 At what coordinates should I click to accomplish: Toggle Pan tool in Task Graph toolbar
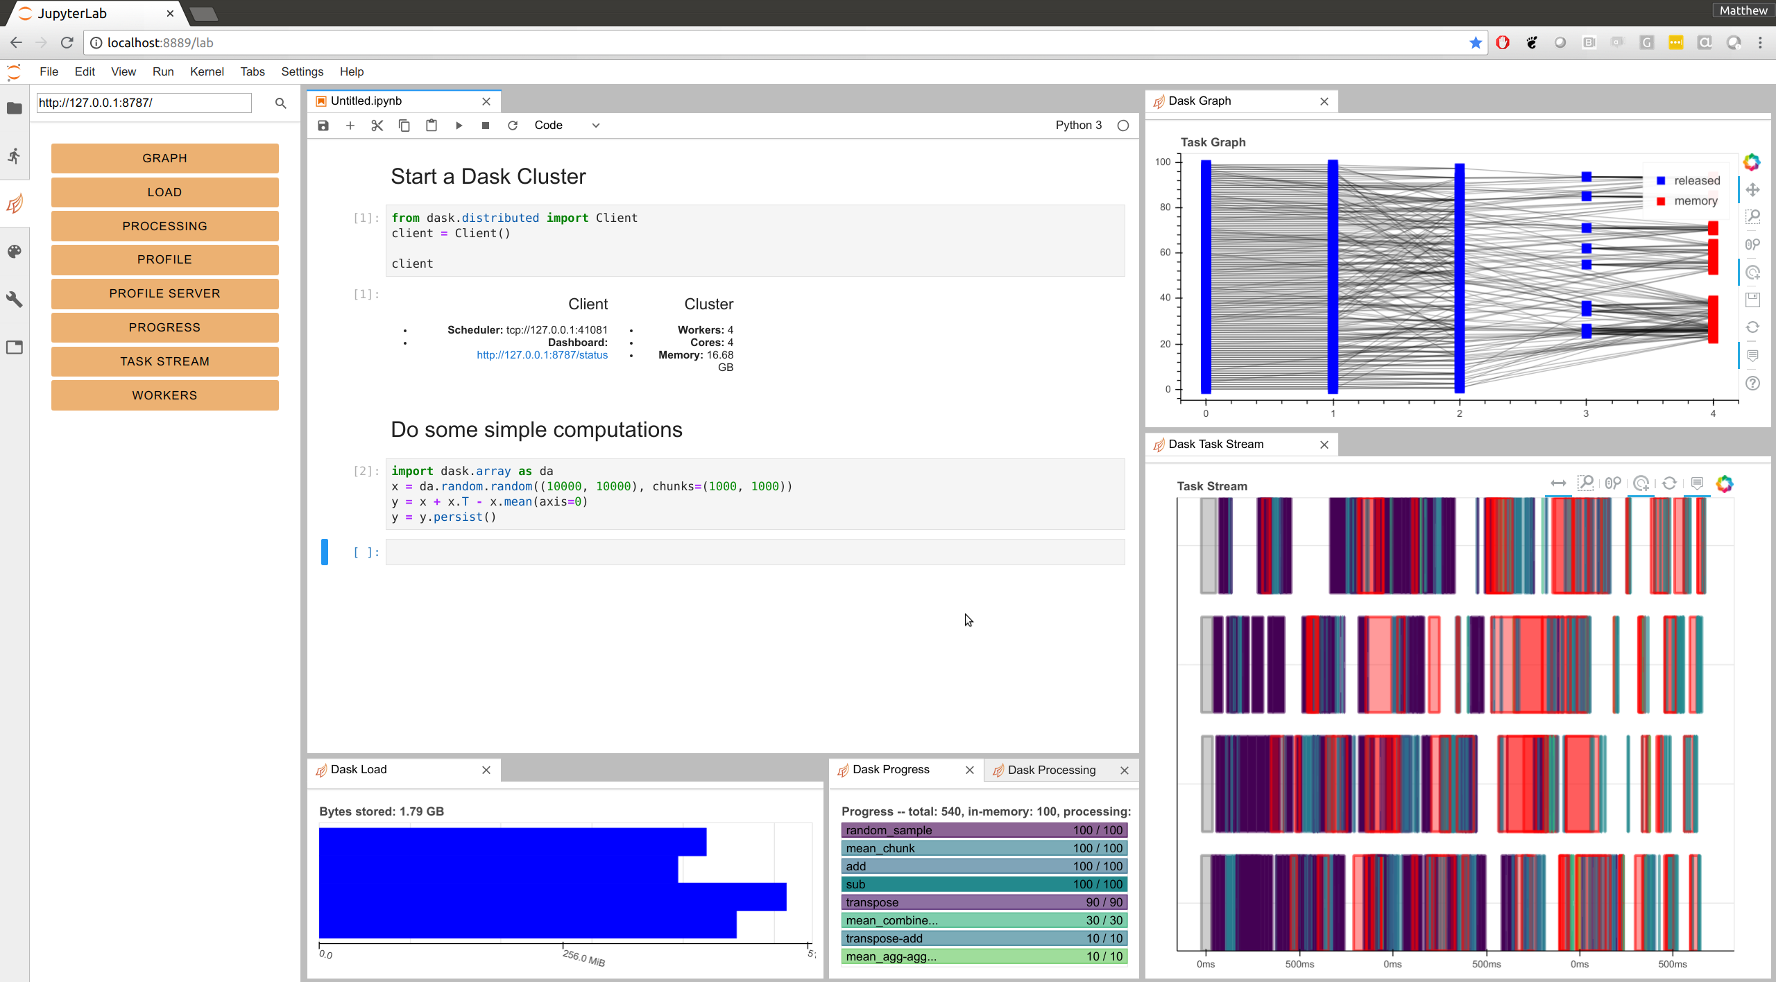1753,190
